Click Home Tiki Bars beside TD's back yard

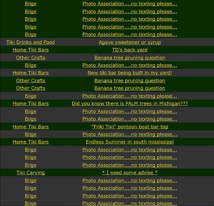coord(30,50)
